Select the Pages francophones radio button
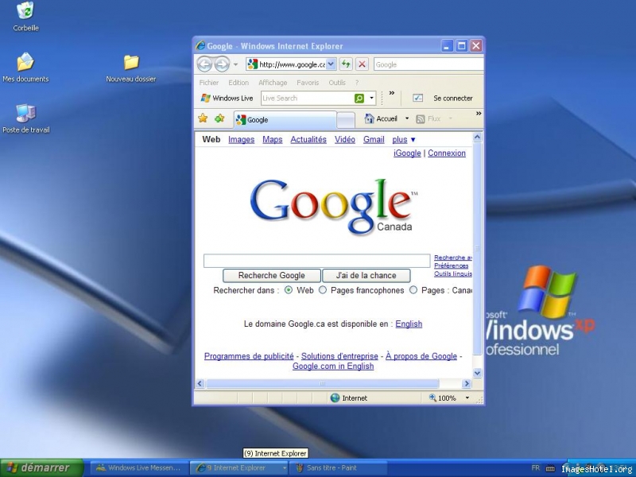This screenshot has height=477, width=636. tap(323, 290)
